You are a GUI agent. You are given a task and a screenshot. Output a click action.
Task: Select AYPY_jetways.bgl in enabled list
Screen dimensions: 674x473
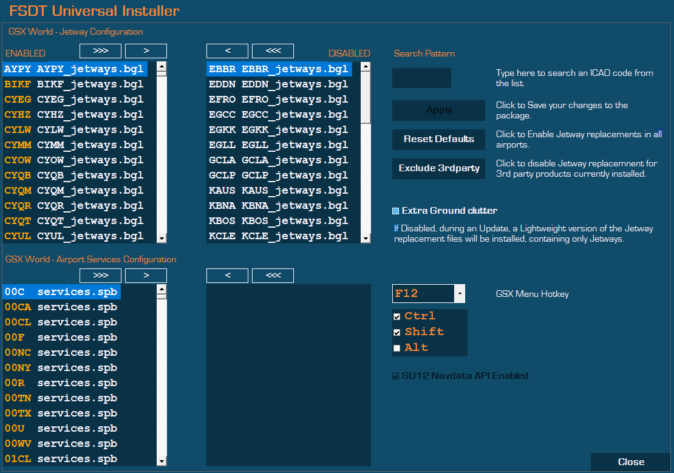click(75, 69)
